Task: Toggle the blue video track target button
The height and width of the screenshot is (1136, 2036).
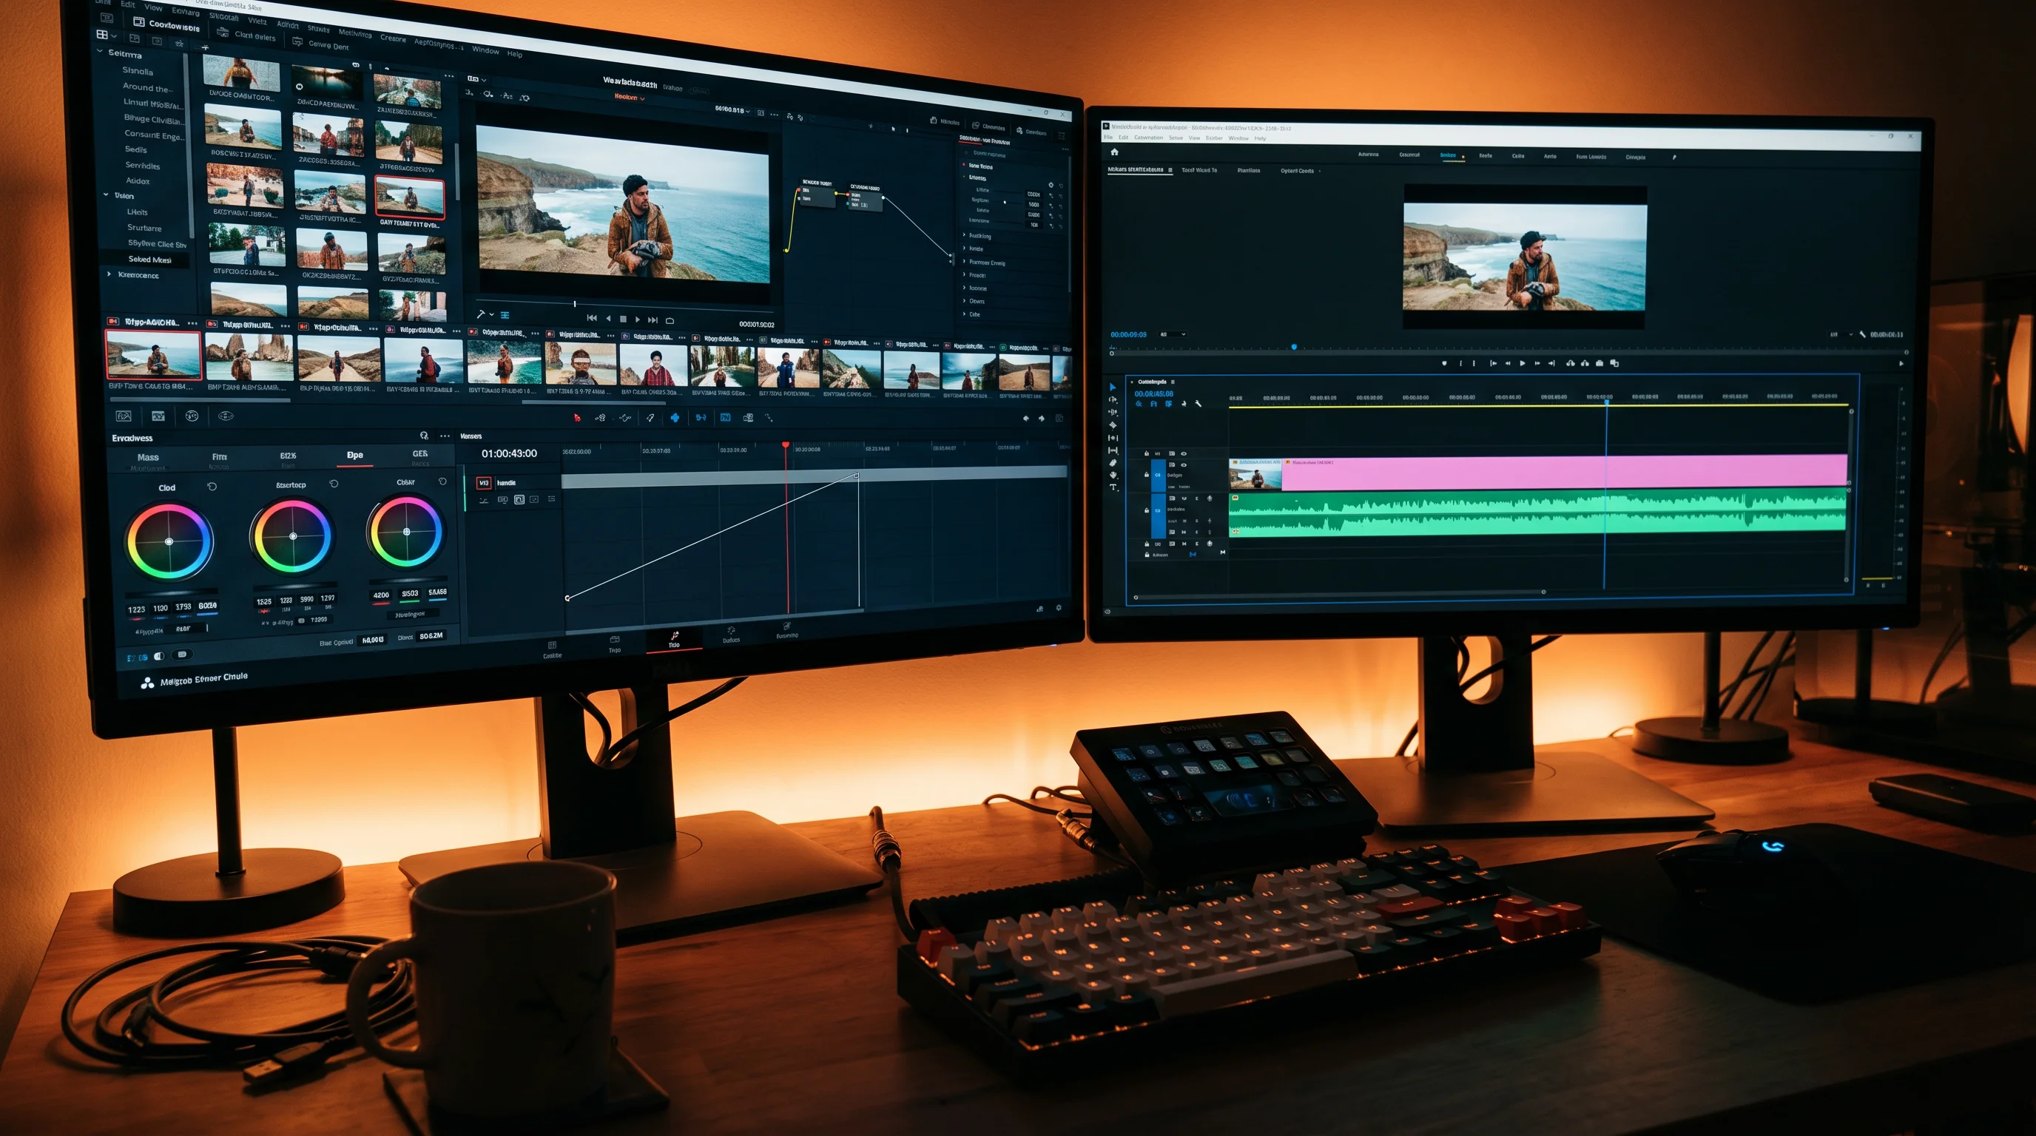Action: click(1158, 475)
